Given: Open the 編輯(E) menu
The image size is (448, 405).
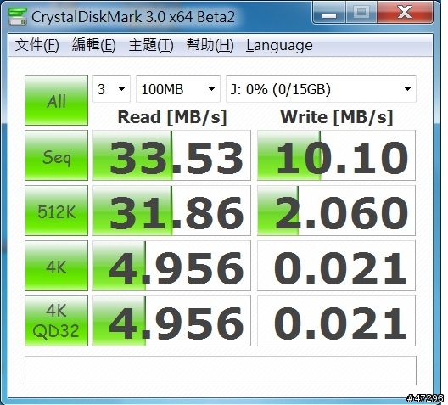Looking at the screenshot, I should pos(93,45).
